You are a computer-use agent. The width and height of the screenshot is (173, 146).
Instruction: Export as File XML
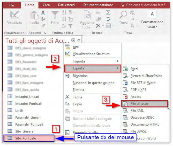(x=145, y=111)
